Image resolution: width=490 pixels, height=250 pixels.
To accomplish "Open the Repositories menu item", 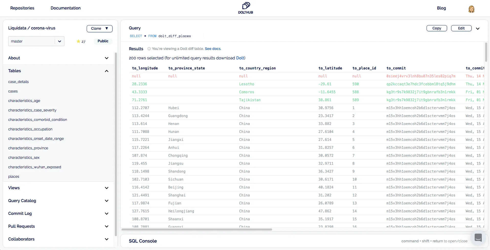I will [x=22, y=8].
